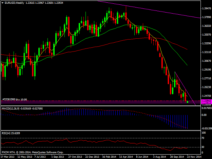Select the RSI 100 scale label
The height and width of the screenshot is (159, 212).
pyautogui.click(x=204, y=133)
